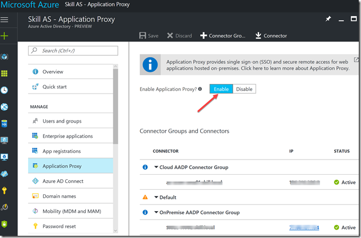Click the clock Recent icon in left rail
Image resolution: width=361 pixels, height=238 pixels.
point(5,90)
